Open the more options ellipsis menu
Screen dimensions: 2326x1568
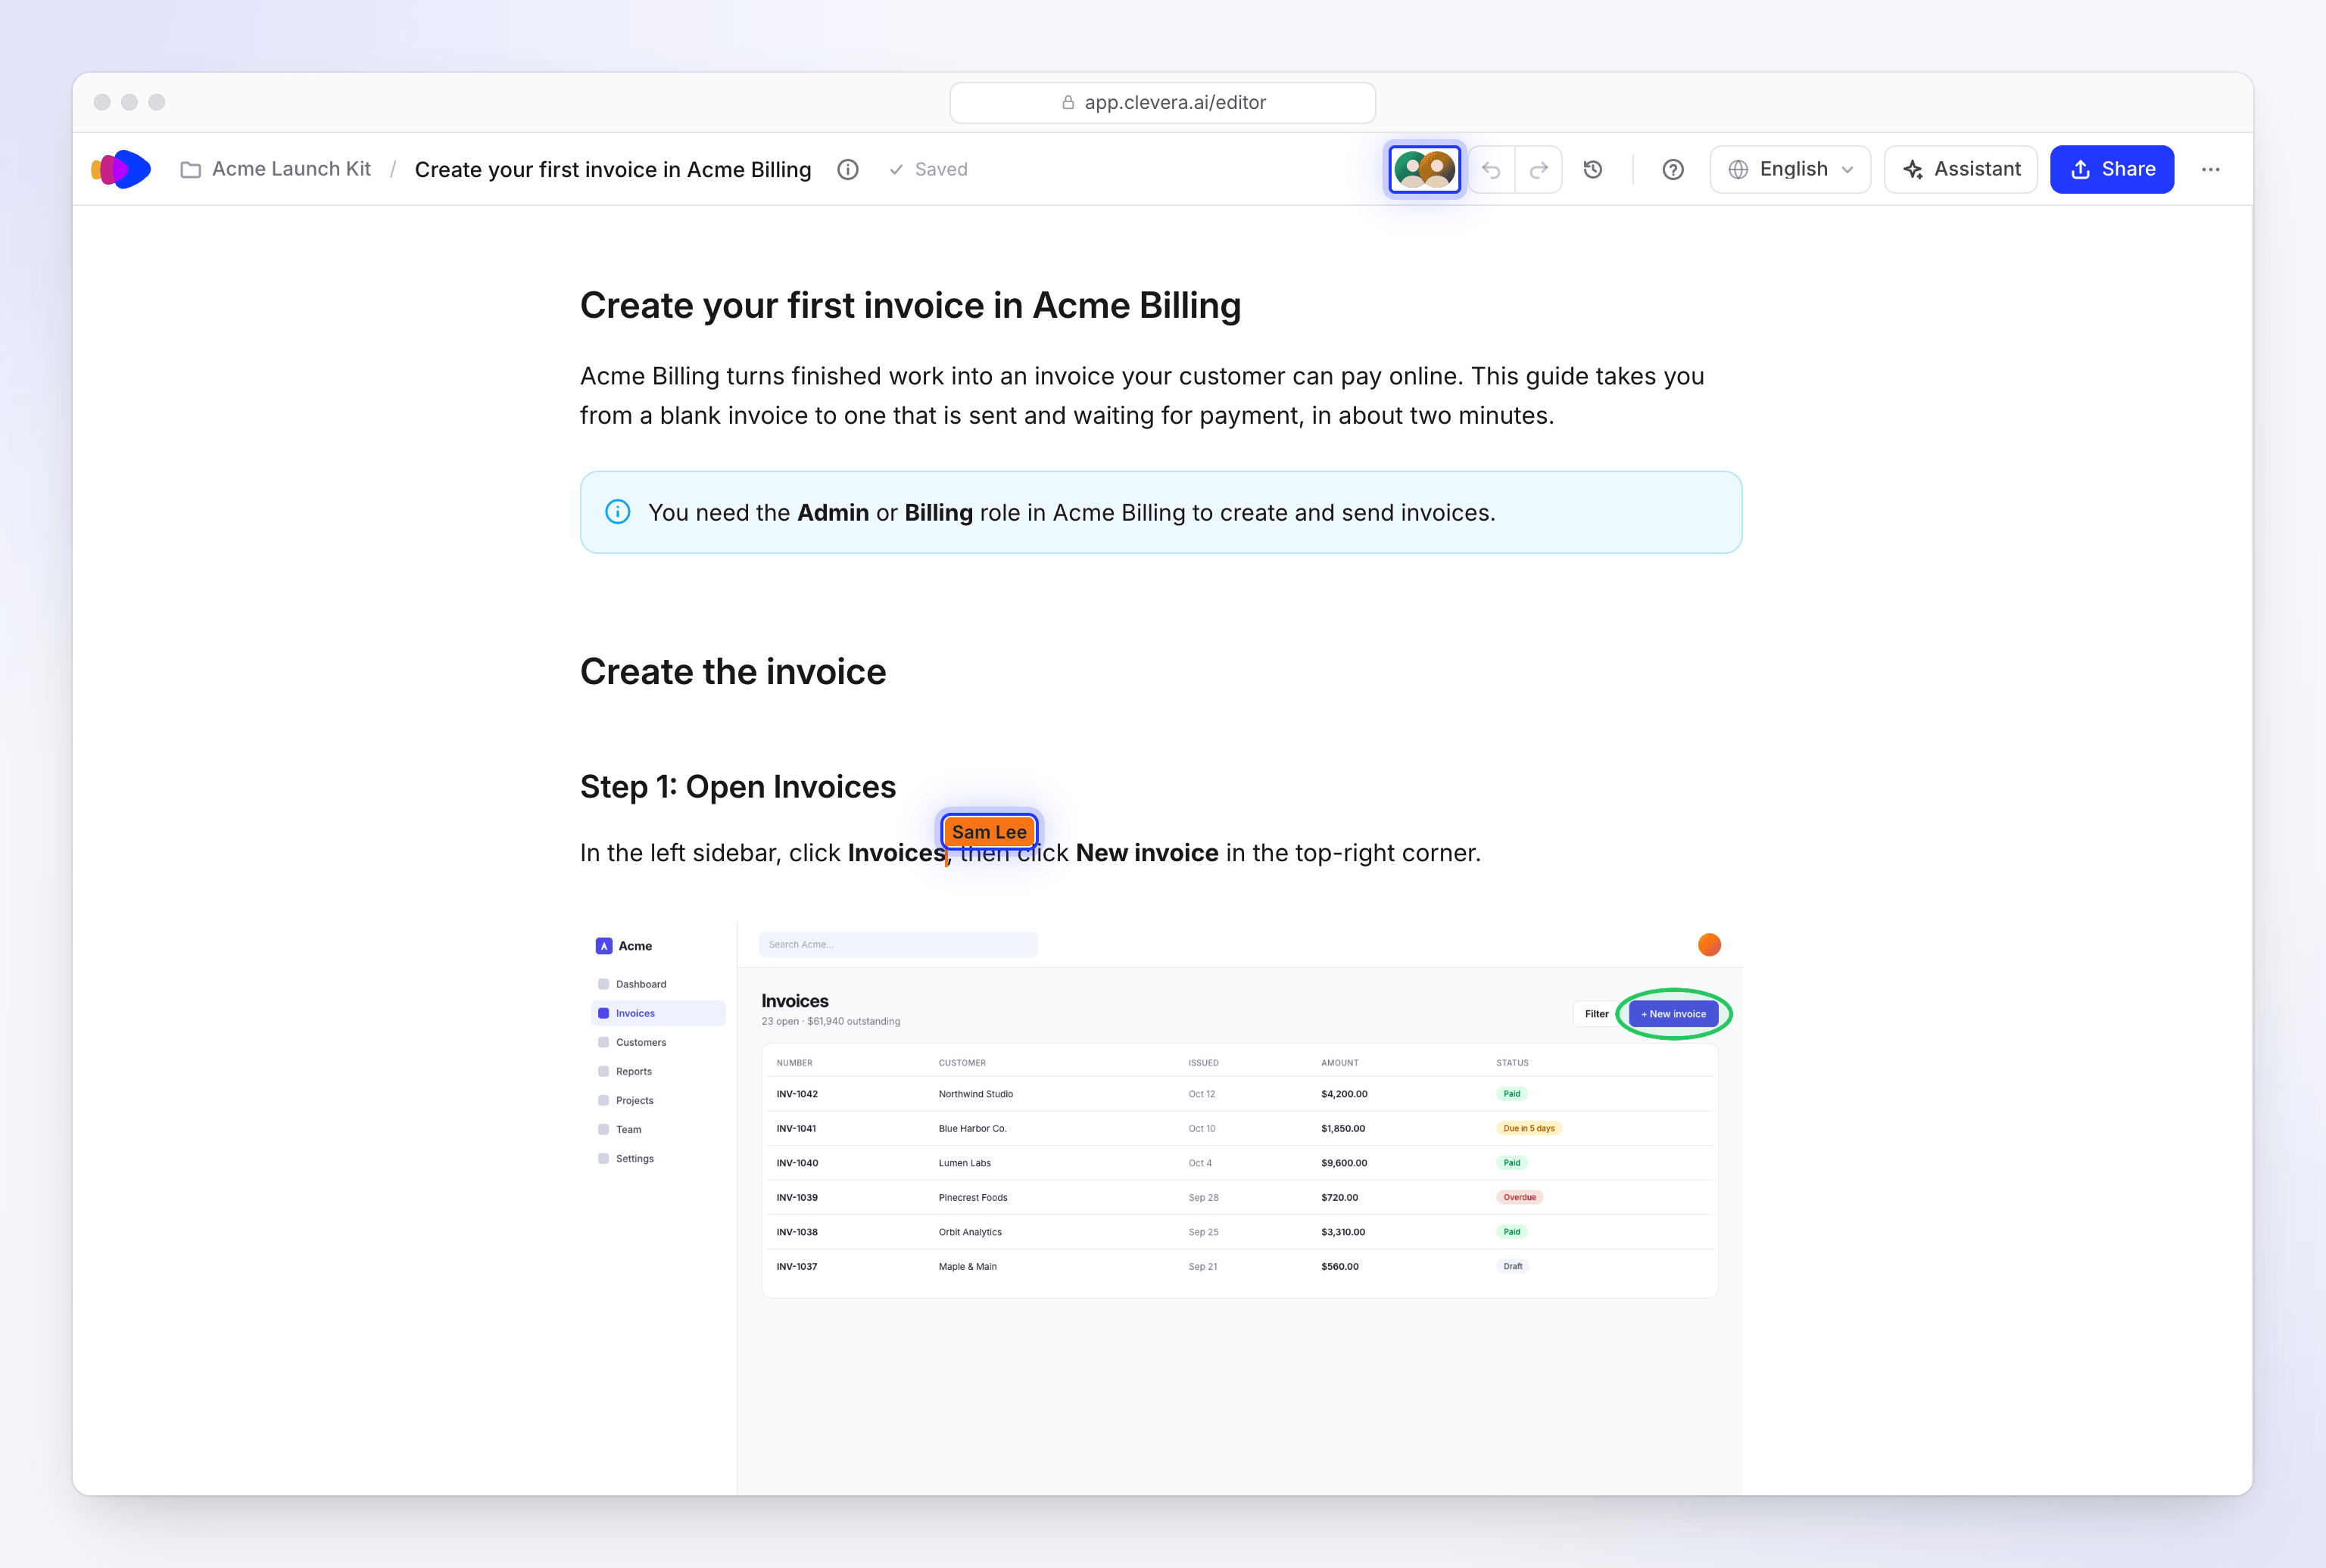[2211, 169]
